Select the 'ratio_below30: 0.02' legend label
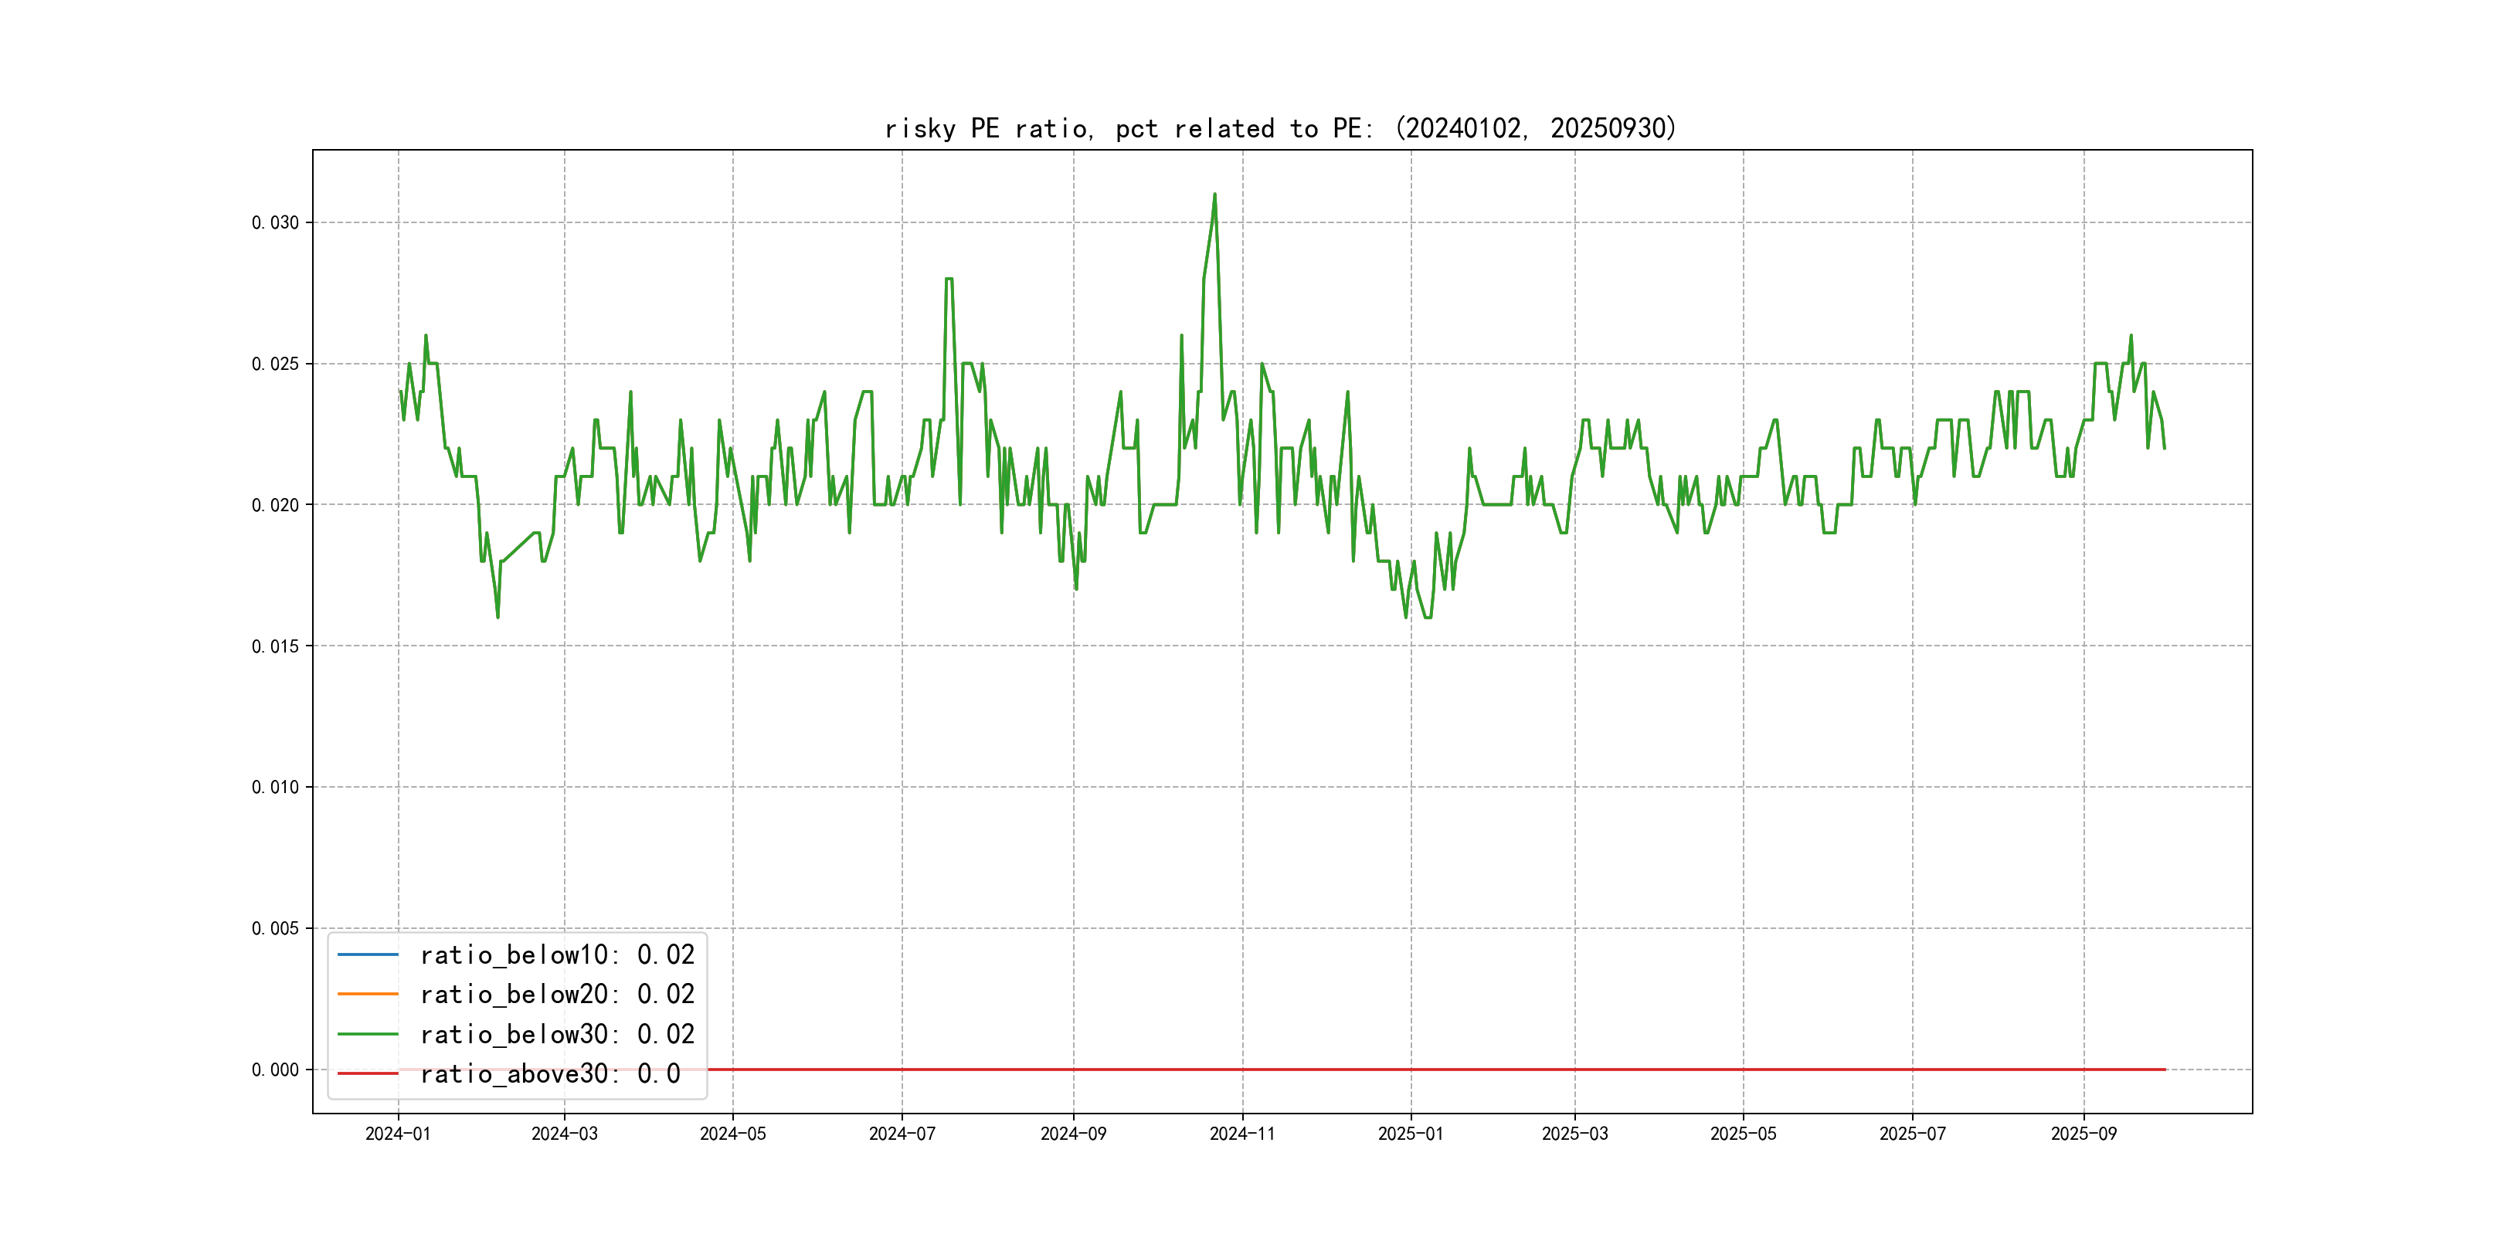The height and width of the screenshot is (1251, 2503). [x=557, y=1035]
